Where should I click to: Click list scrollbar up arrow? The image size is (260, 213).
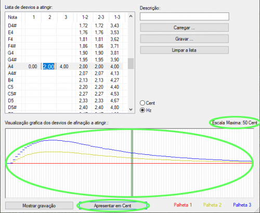coord(131,16)
